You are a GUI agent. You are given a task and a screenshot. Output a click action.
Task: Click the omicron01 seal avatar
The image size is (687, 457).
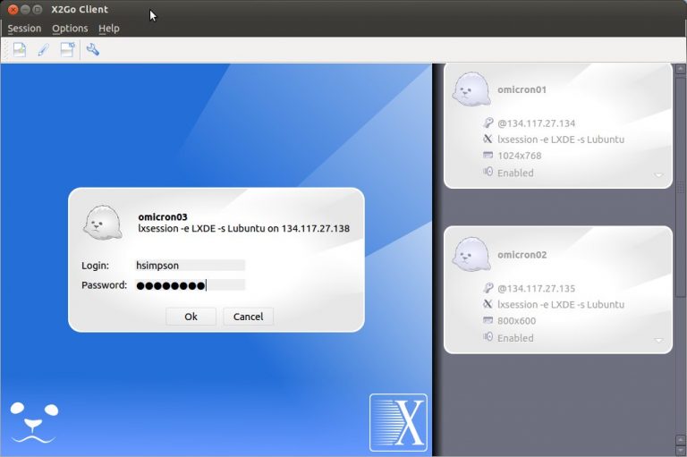[x=471, y=89]
